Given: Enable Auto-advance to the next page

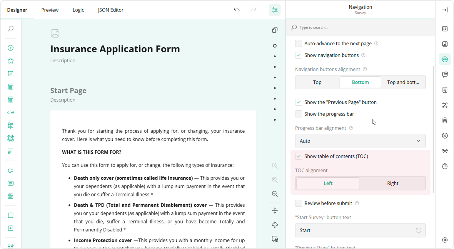Looking at the screenshot, I should (299, 43).
